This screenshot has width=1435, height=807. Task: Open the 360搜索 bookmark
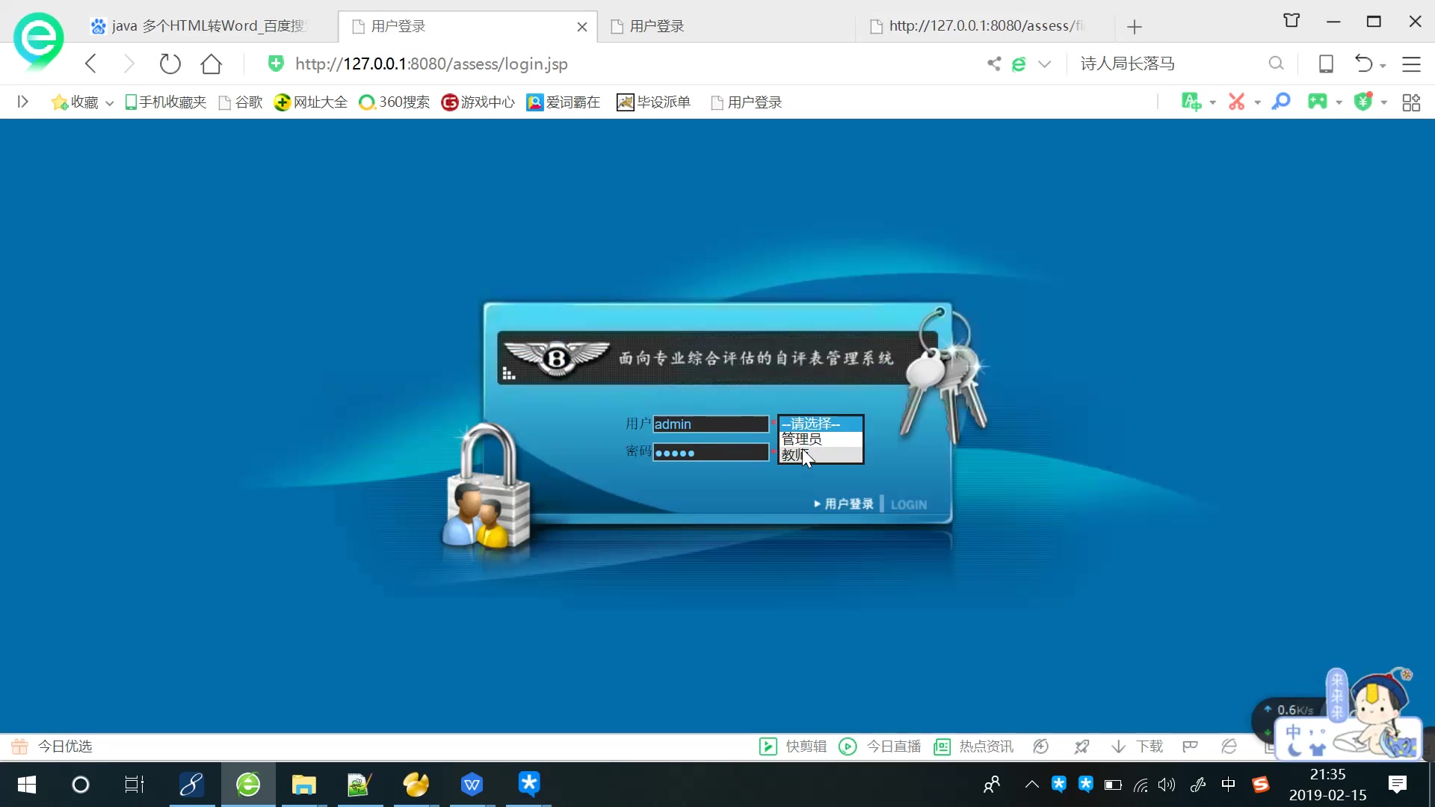coord(395,102)
